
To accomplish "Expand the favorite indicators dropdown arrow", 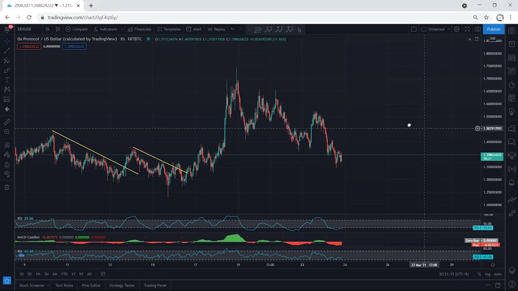I will pyautogui.click(x=122, y=29).
